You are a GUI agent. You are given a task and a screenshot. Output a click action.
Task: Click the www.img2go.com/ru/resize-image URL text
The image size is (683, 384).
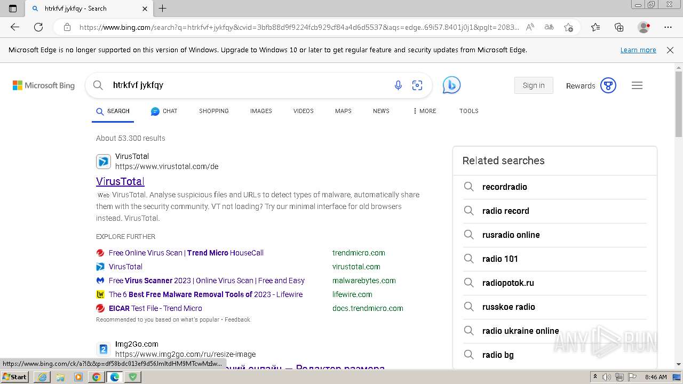point(185,354)
